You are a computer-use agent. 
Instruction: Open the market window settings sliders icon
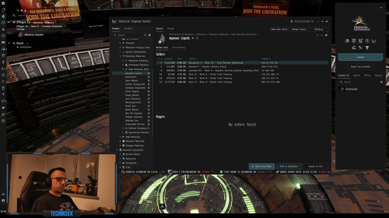click(x=326, y=35)
